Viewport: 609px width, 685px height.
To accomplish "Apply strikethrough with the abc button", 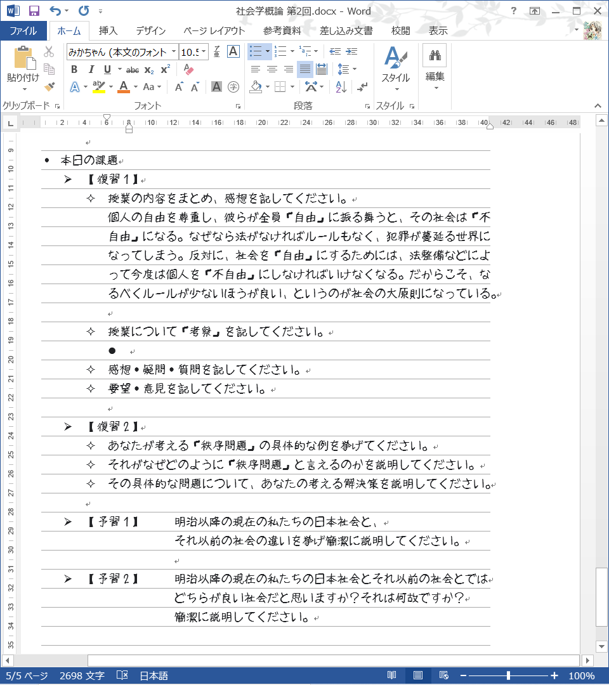I will (133, 70).
